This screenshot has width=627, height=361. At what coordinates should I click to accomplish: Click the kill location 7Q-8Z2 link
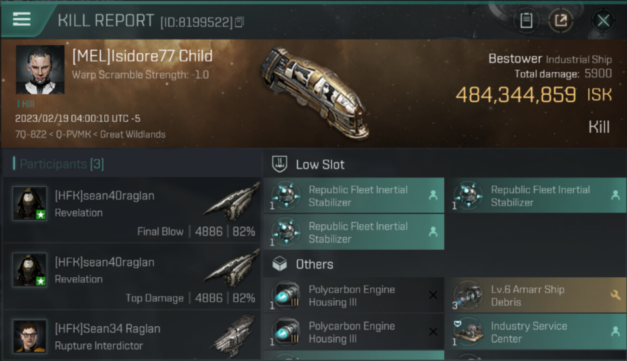pos(30,134)
